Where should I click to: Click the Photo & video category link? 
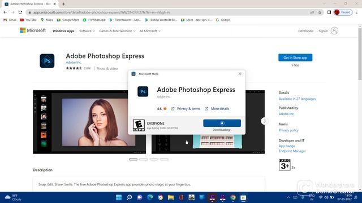[107, 69]
